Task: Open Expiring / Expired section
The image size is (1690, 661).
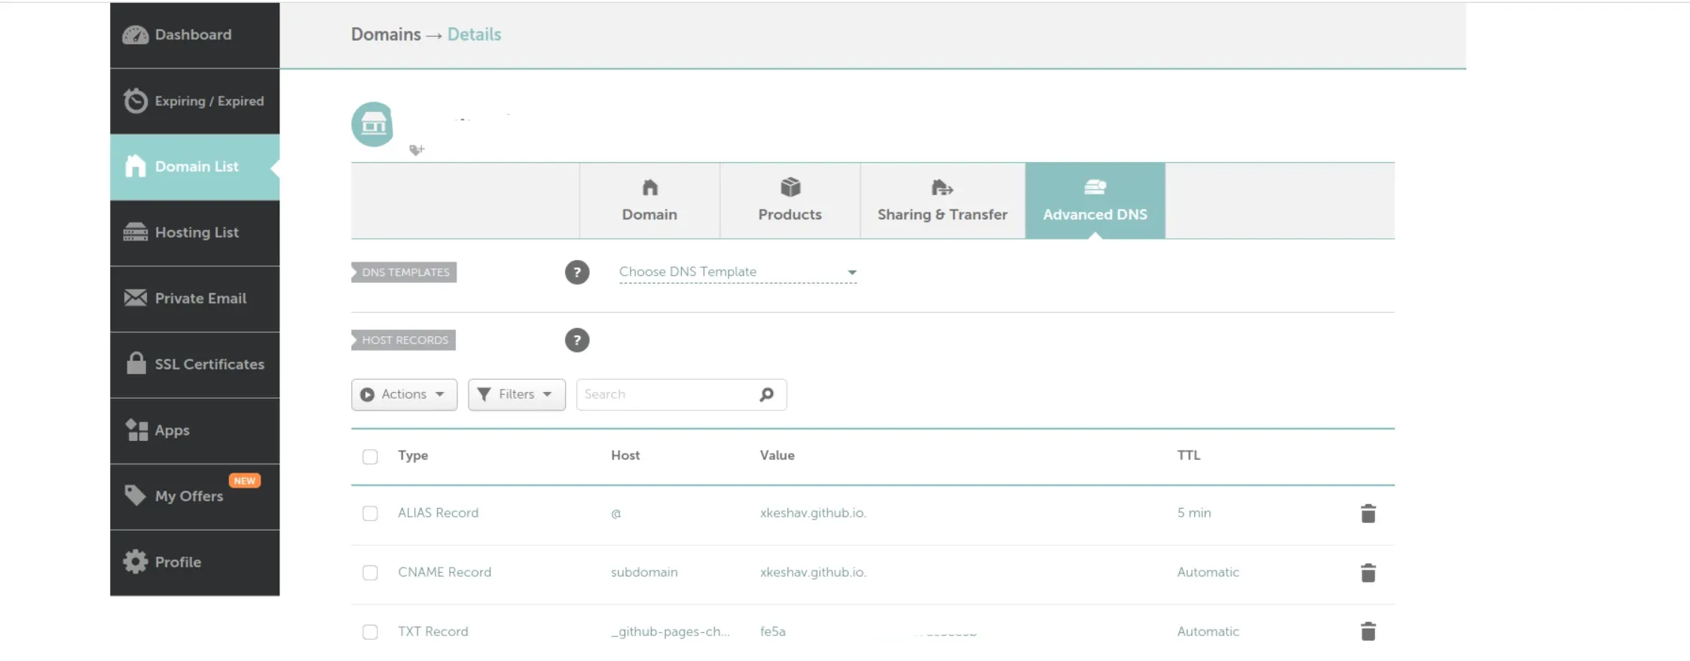Action: click(194, 101)
